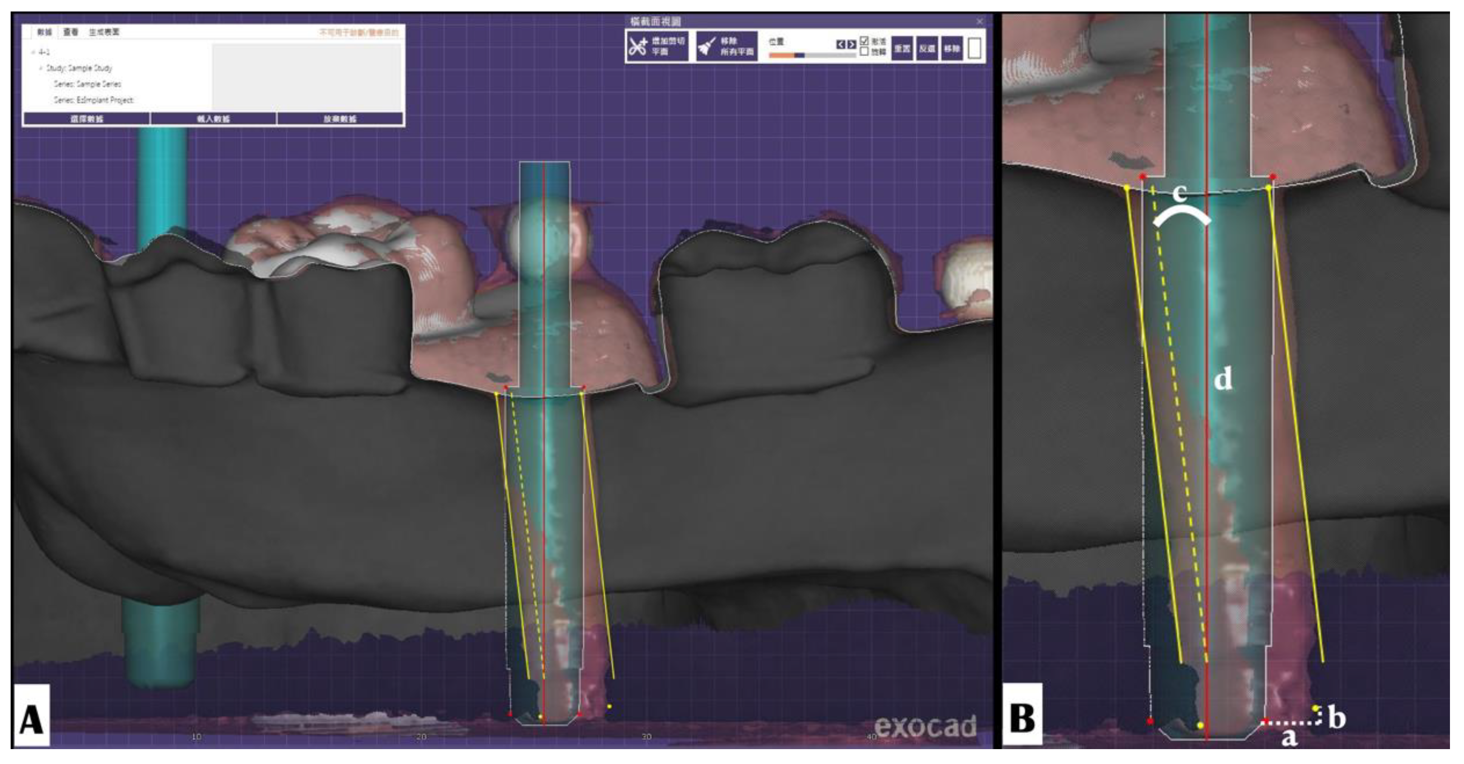Screen dimensions: 1464x764
Task: Collapse the 4-1 tree node
Action: (x=34, y=52)
